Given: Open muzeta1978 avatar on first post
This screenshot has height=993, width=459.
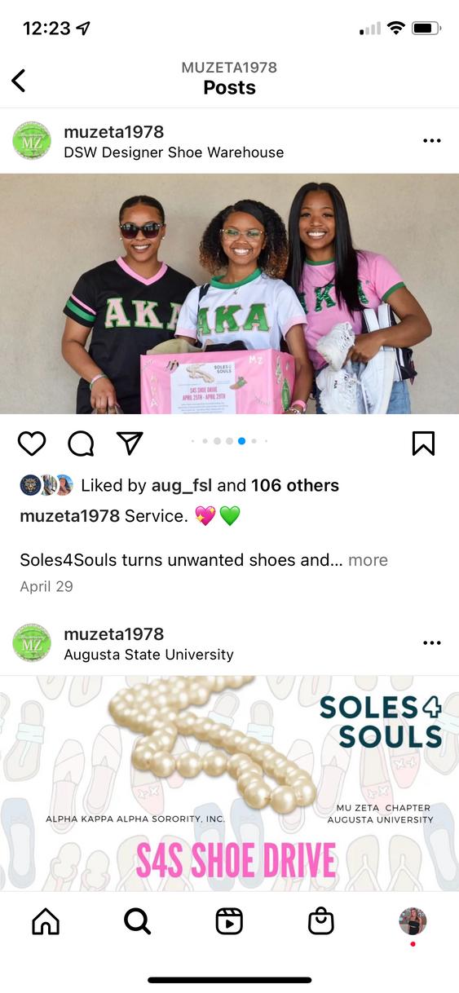Looking at the screenshot, I should click(x=33, y=141).
